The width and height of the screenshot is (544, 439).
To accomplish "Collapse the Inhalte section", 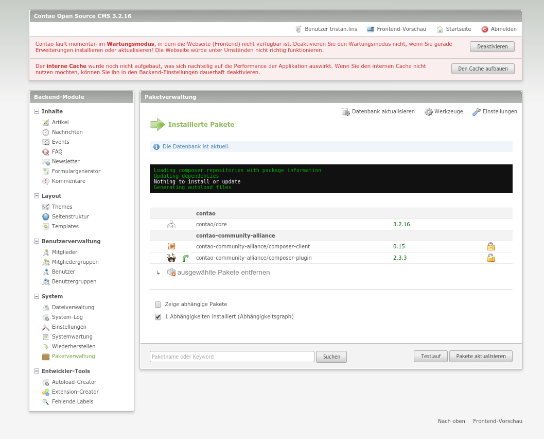I will [37, 111].
